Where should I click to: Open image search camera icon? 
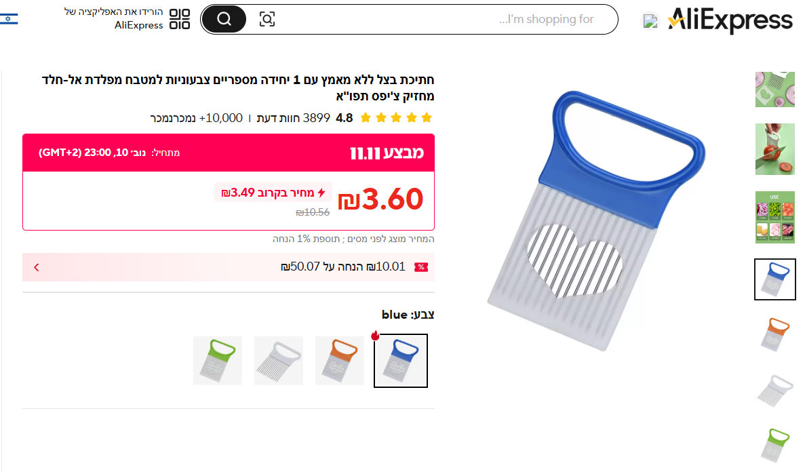pos(267,19)
